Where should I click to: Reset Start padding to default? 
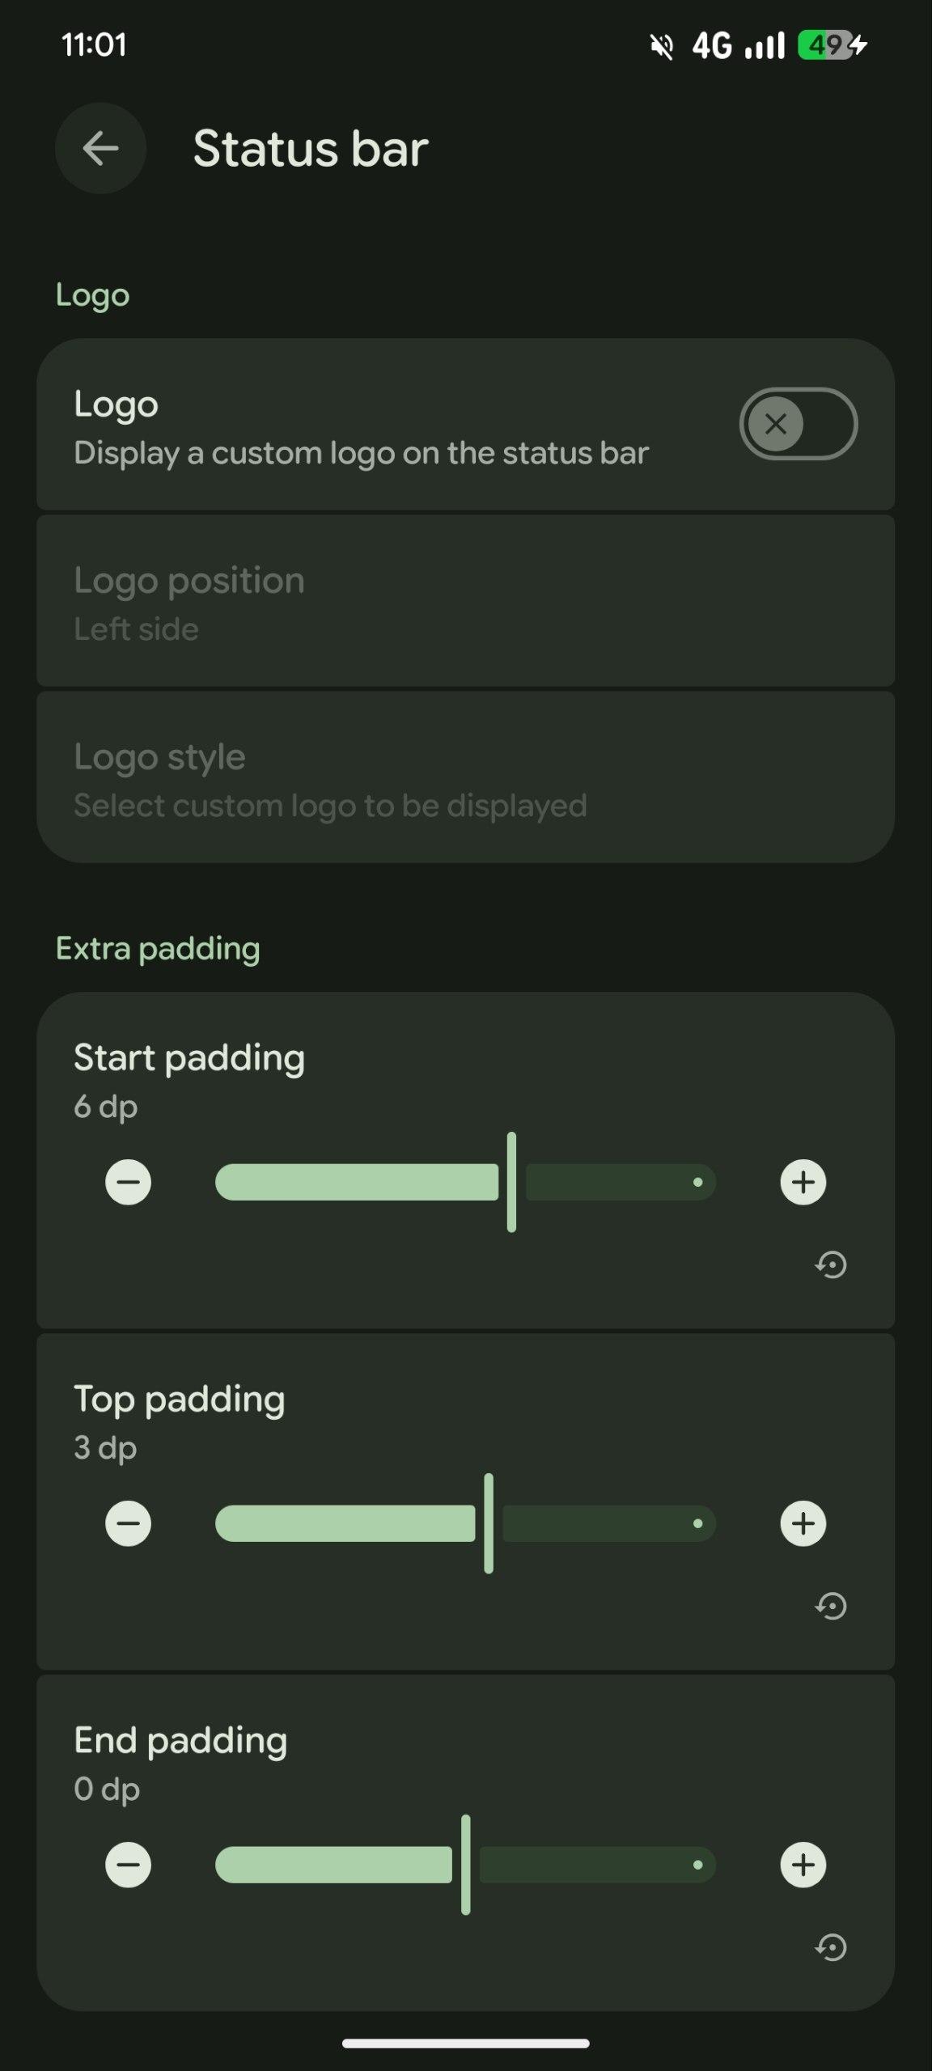[831, 1264]
